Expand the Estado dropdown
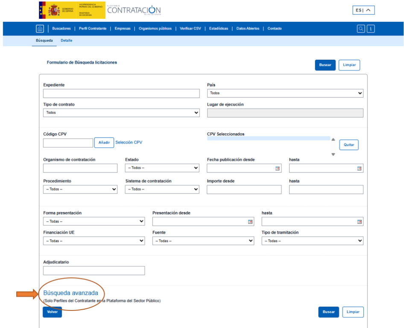404x328 pixels. [x=162, y=168]
